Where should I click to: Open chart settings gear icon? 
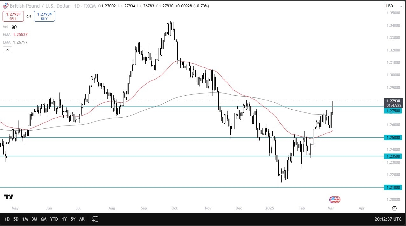394,209
